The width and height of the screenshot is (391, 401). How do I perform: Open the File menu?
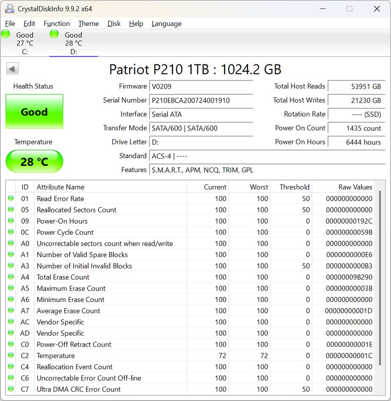[10, 24]
